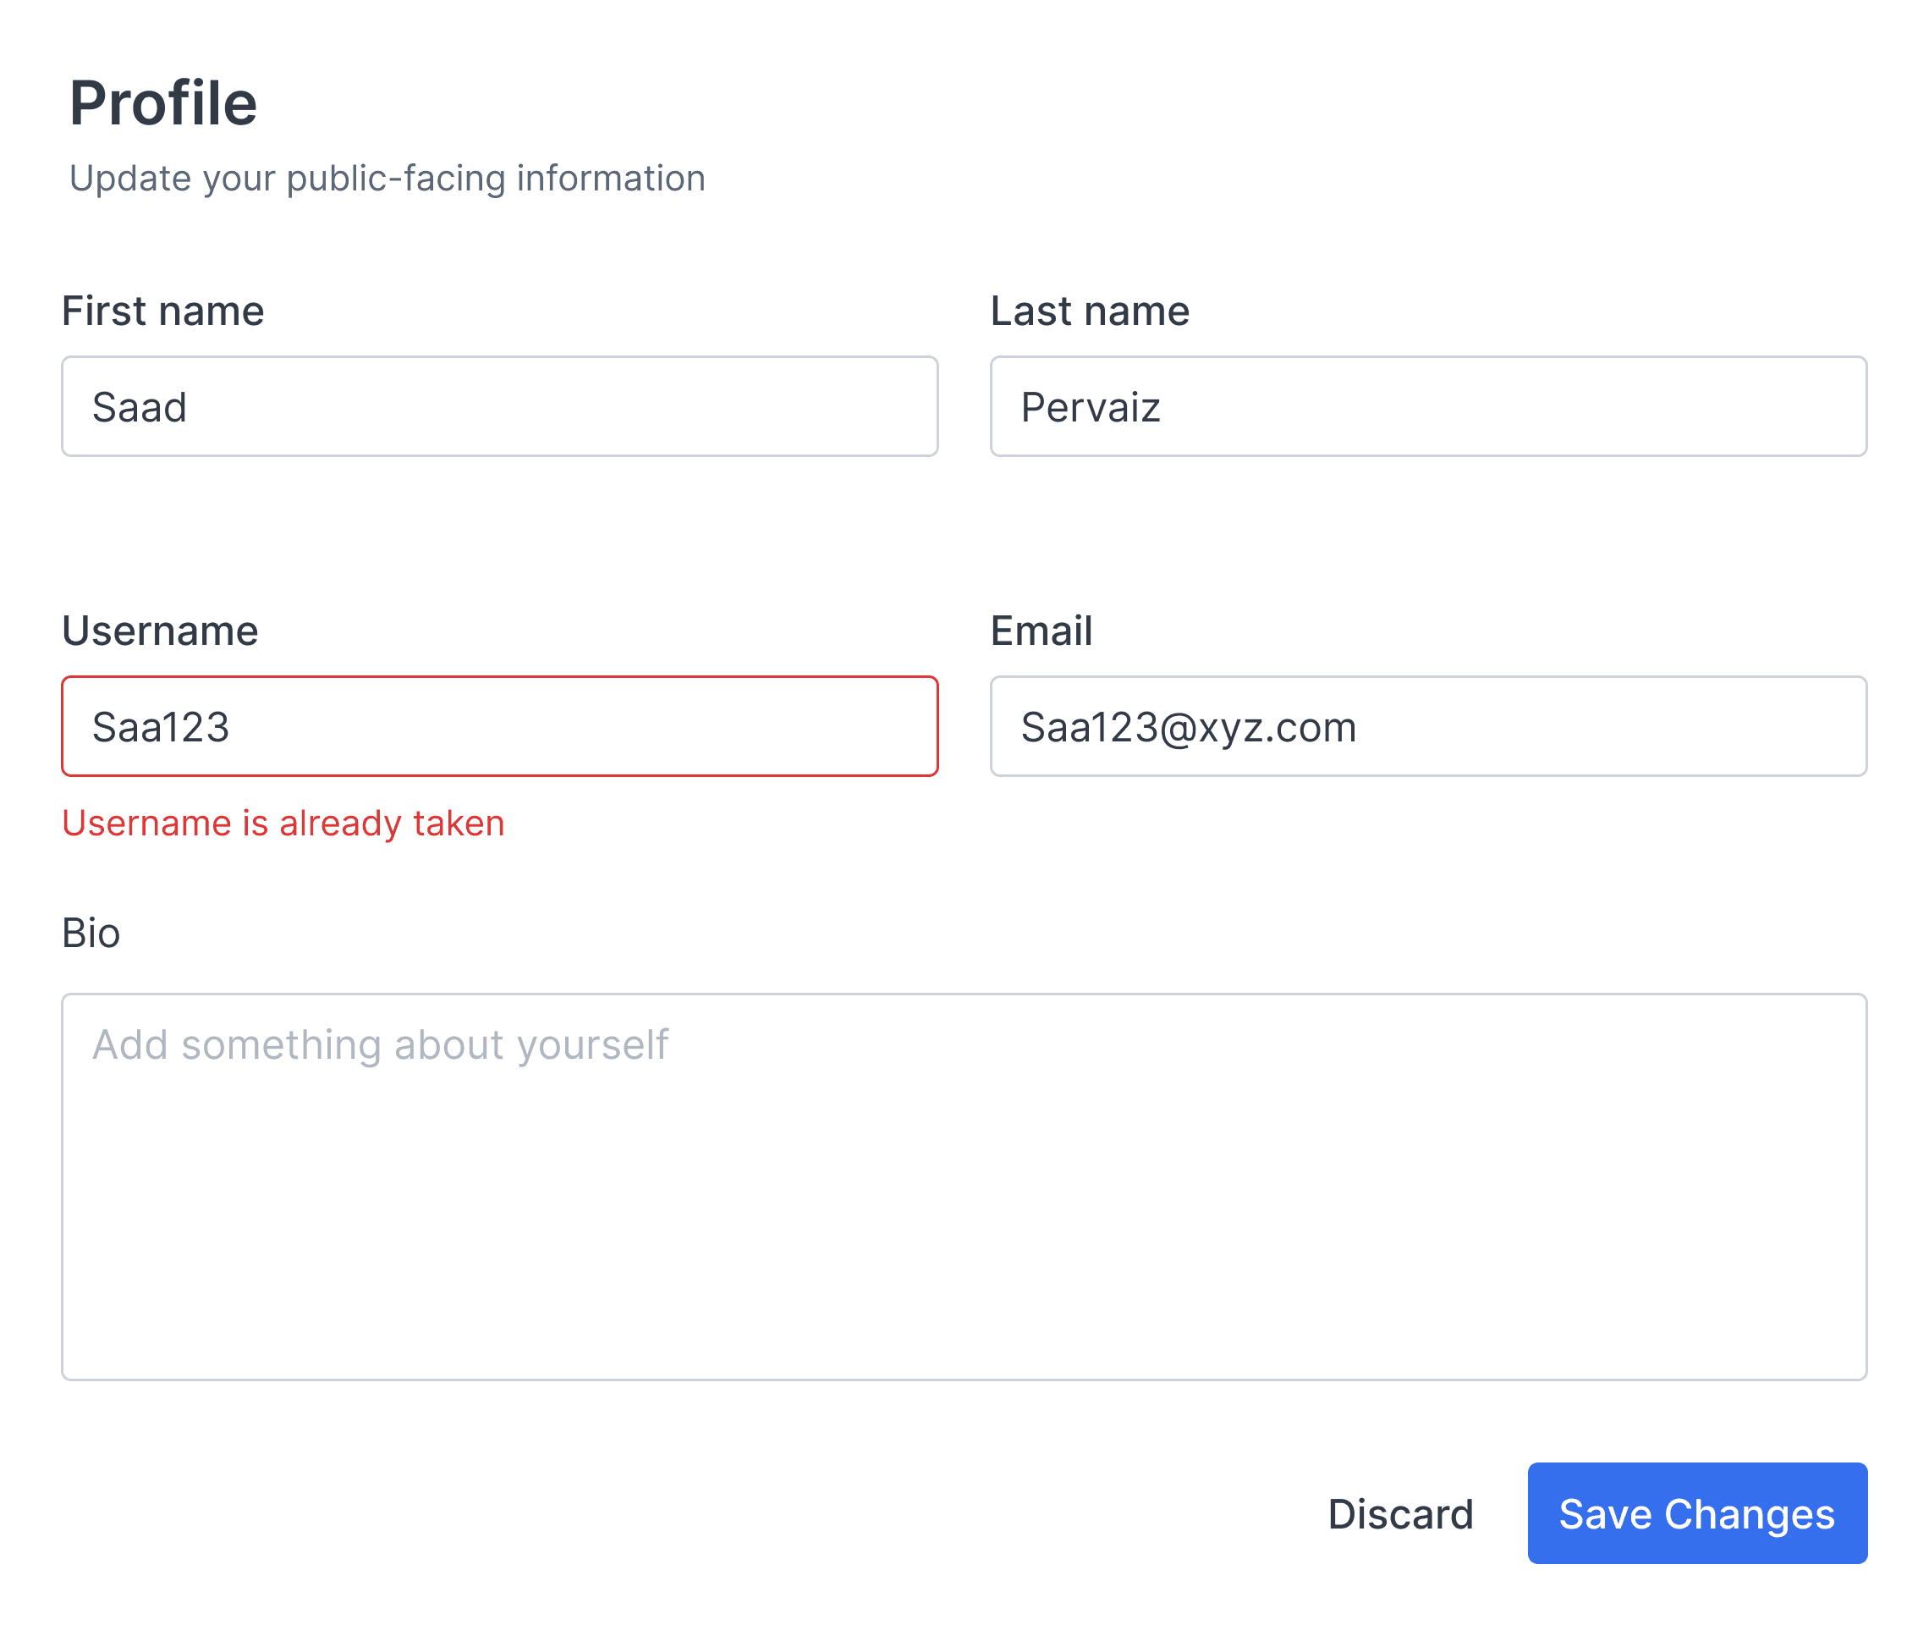Click the Username label

pos(160,631)
